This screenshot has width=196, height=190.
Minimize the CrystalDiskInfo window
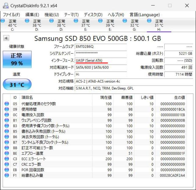[153, 5]
